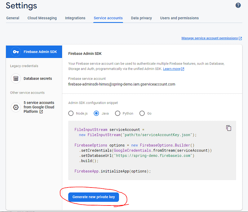Open the Data privacy tab
Viewport: 248px width, 212px height.
pyautogui.click(x=141, y=18)
